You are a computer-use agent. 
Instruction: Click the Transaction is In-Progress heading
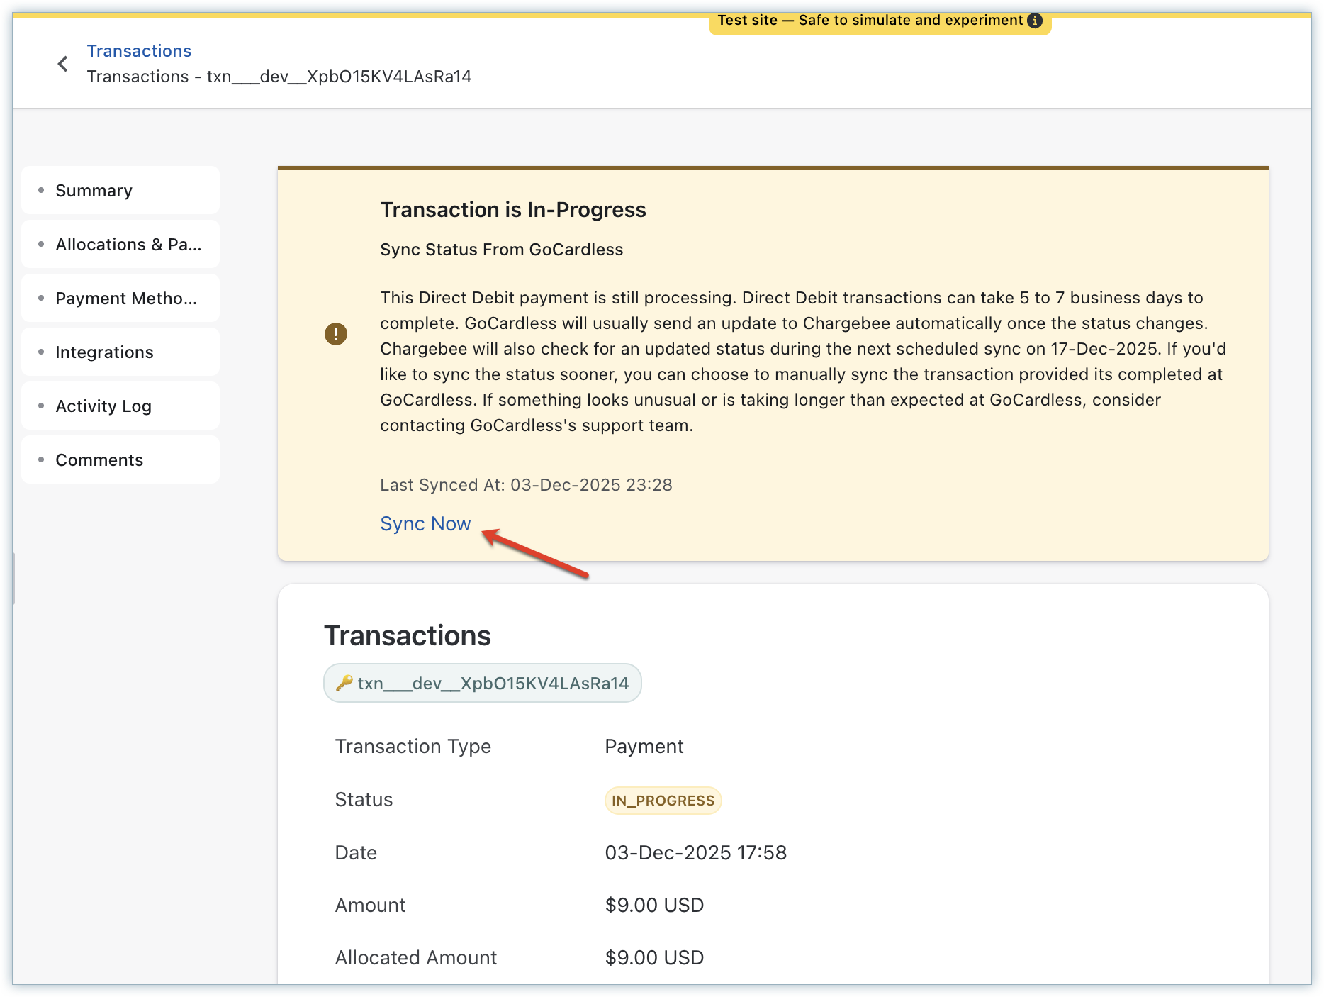(x=513, y=210)
